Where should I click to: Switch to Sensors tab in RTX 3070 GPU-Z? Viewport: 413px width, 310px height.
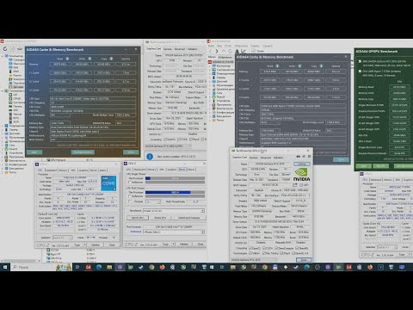coord(254,158)
